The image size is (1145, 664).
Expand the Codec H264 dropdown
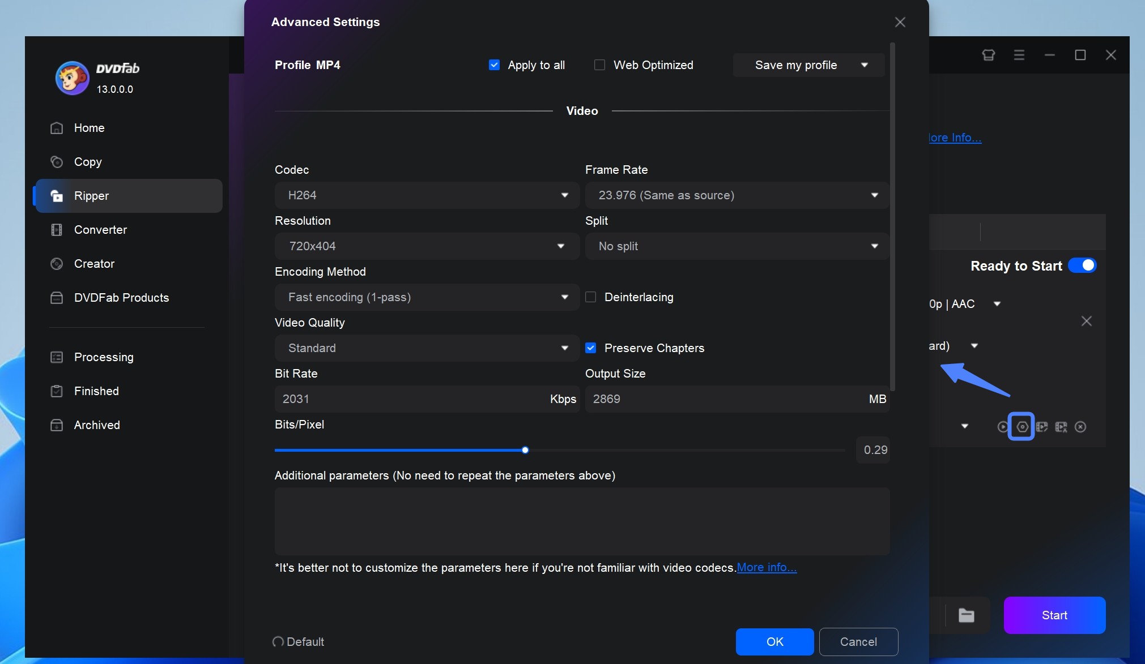564,195
